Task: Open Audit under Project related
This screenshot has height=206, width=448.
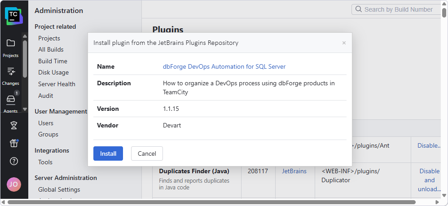Action: pos(46,96)
